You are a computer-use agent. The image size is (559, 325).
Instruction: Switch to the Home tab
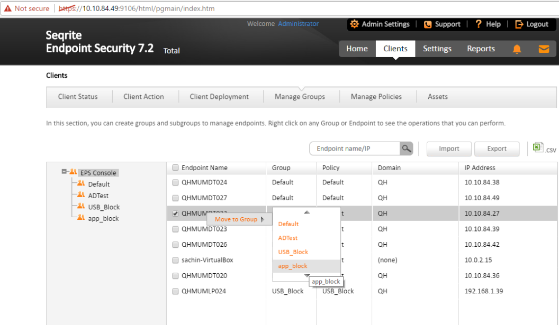coord(357,49)
